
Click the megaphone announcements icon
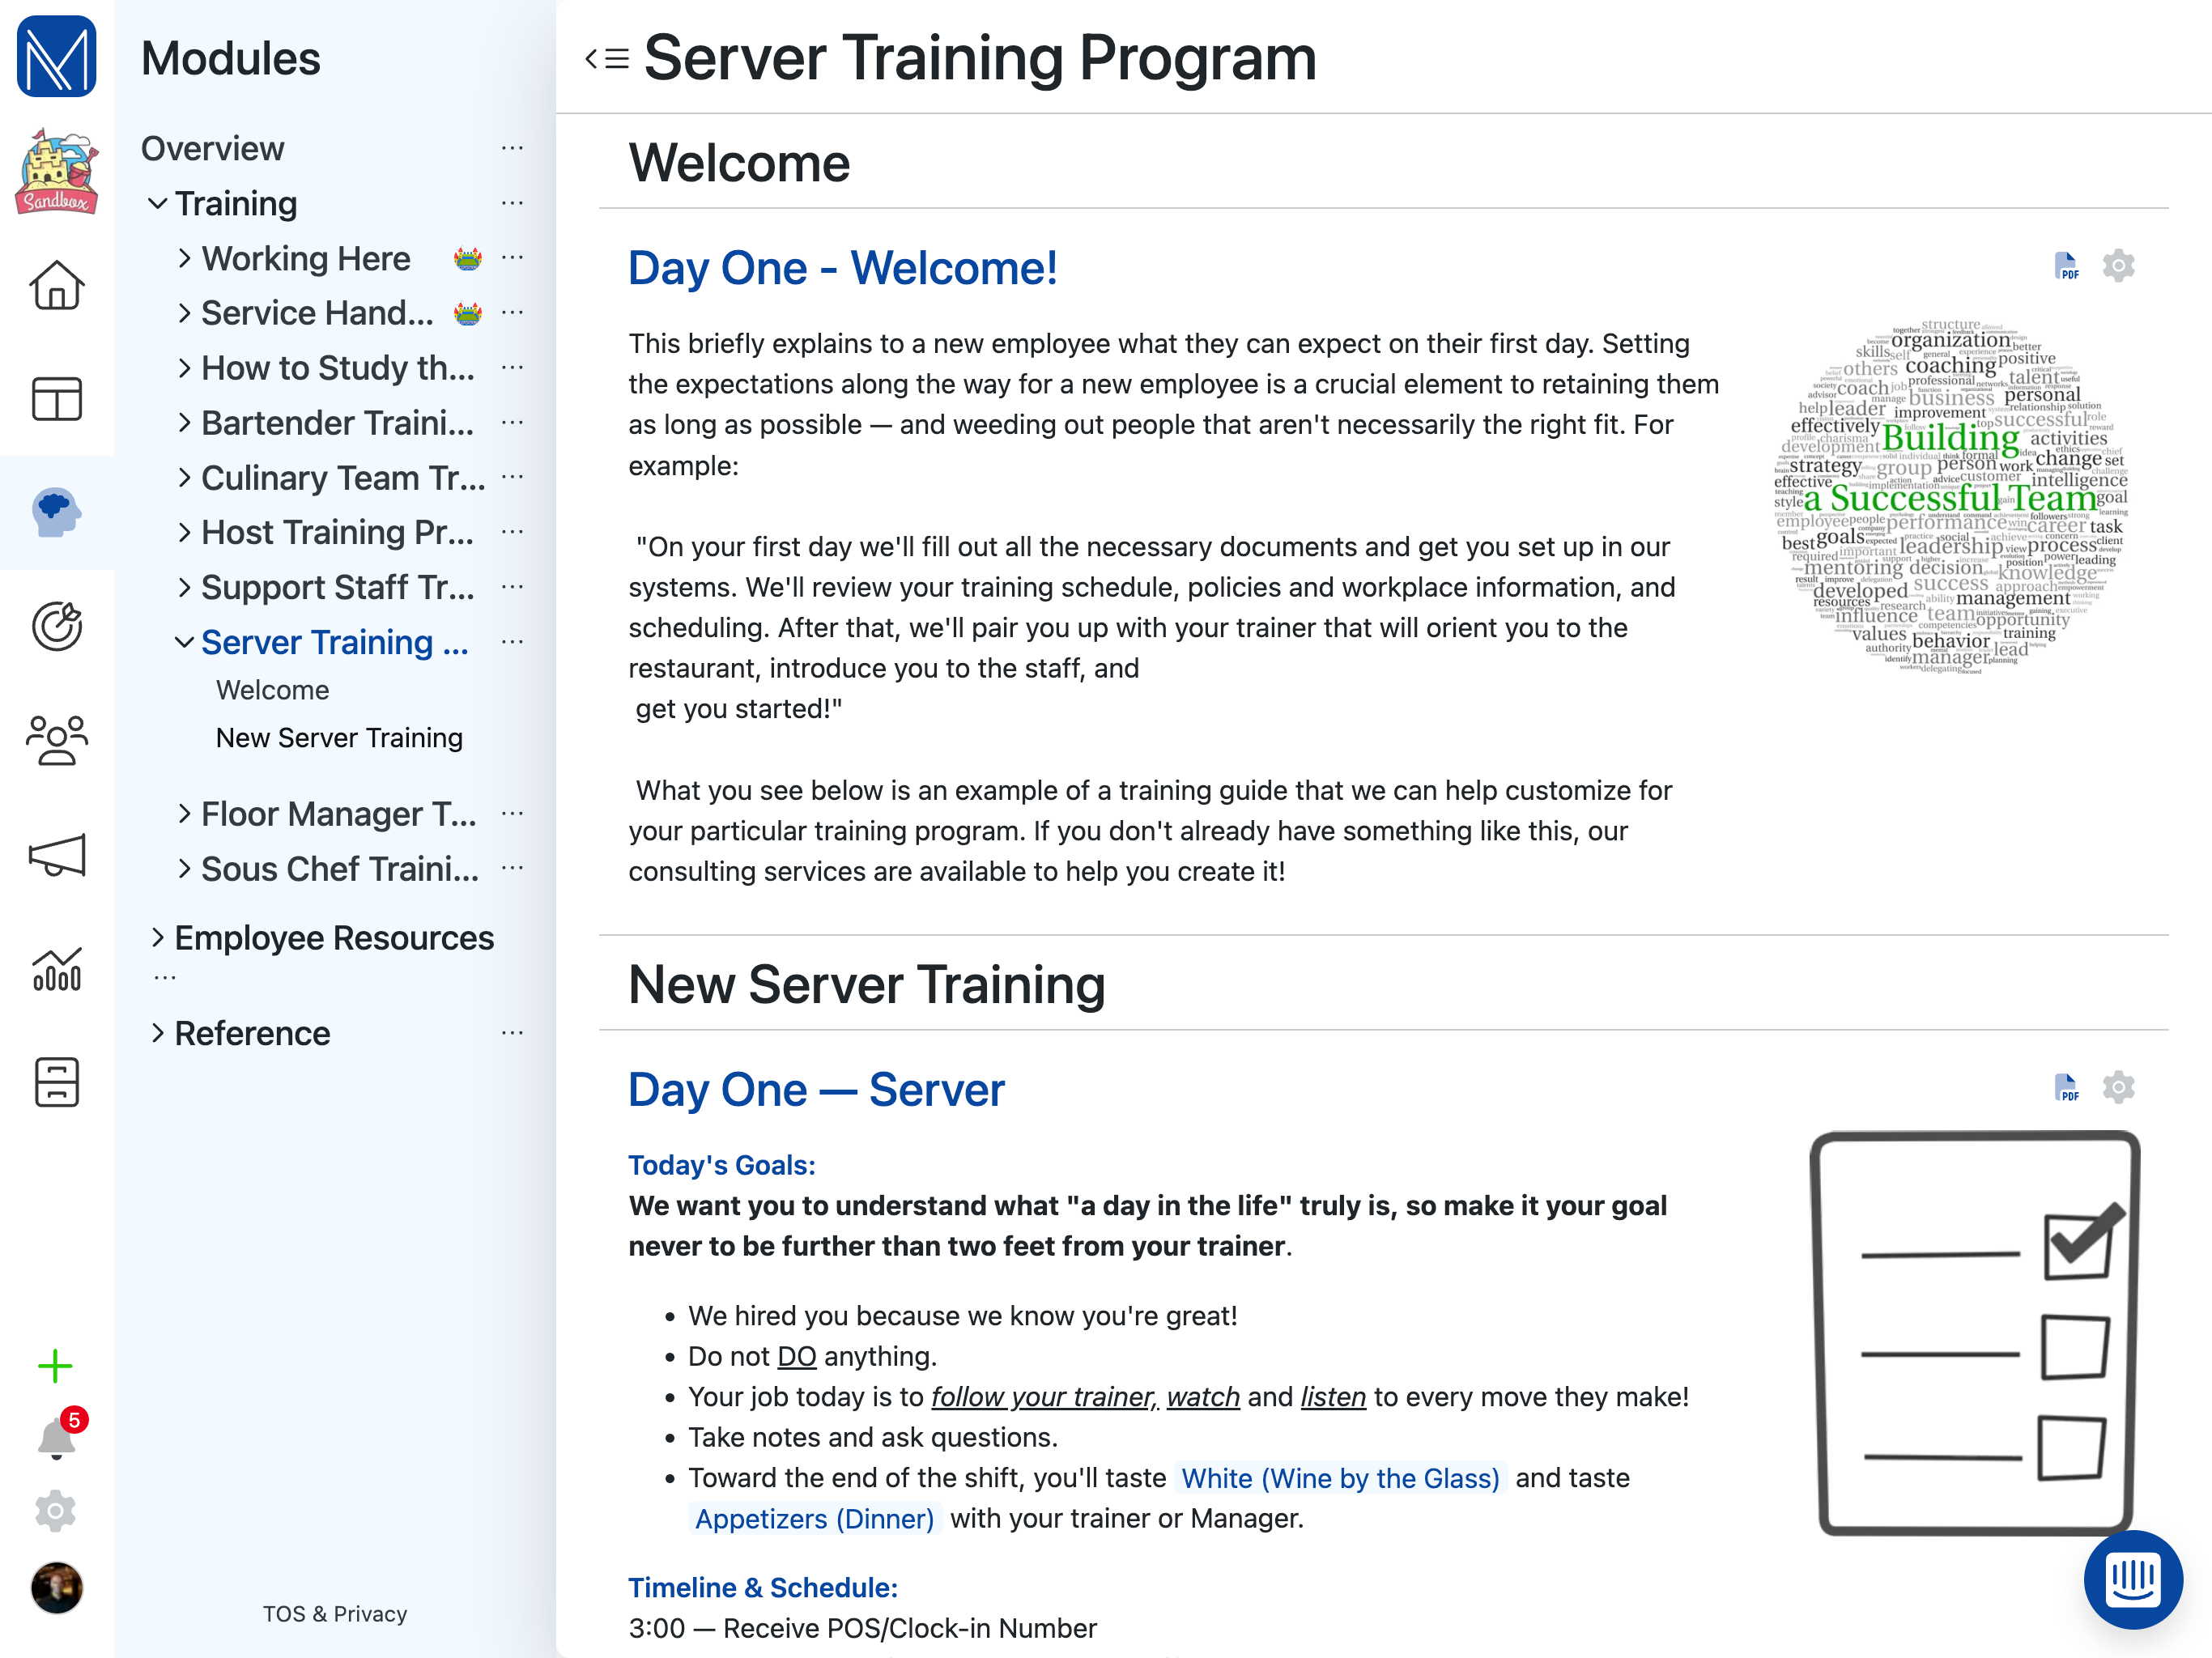[x=56, y=855]
